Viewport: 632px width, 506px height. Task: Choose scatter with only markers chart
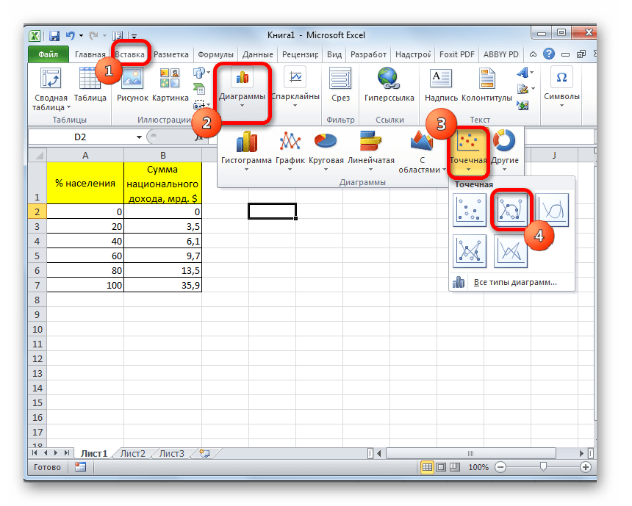click(470, 211)
